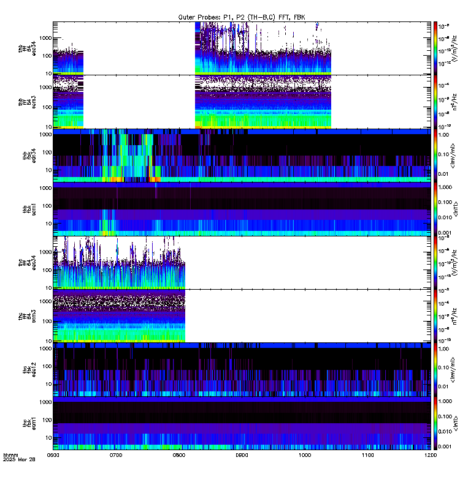
Task: Click the color bar of the thb scm3 panel
Action: [435, 102]
